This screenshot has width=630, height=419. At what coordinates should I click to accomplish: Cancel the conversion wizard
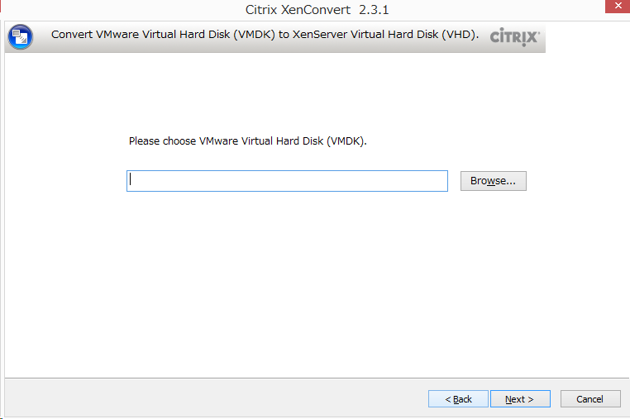coord(590,399)
